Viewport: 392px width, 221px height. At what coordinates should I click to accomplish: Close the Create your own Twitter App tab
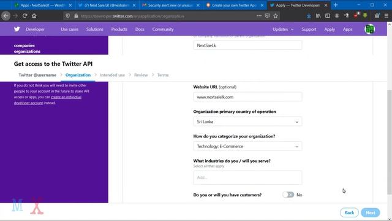[262, 6]
